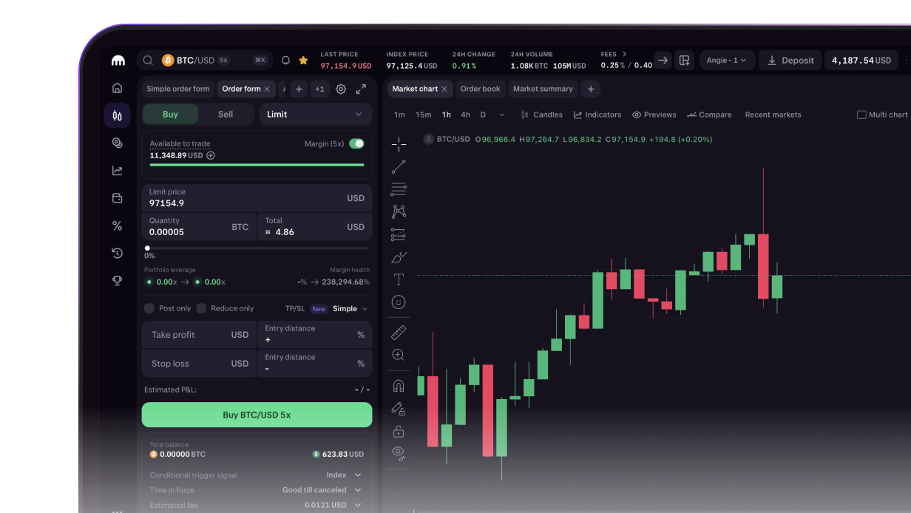The image size is (911, 513).
Task: Open Conditional trigger signal Index dropdown
Action: coord(344,475)
